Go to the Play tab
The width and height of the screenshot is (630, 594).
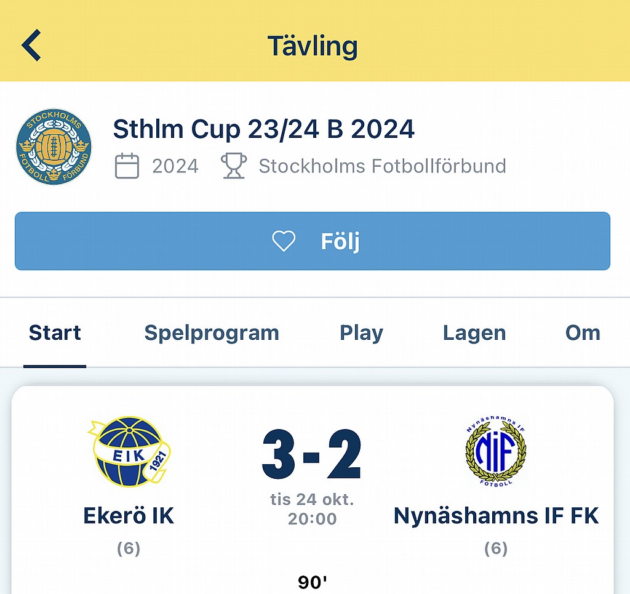[x=361, y=333]
